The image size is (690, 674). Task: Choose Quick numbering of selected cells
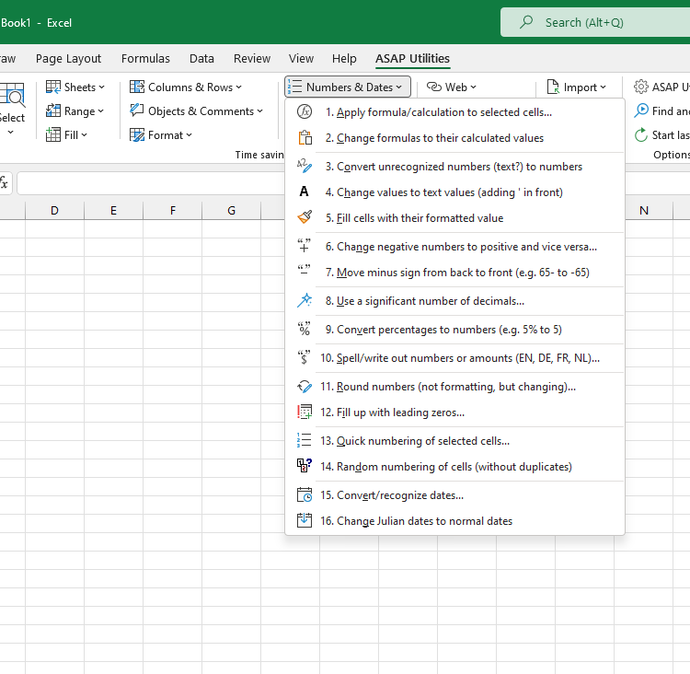455,440
